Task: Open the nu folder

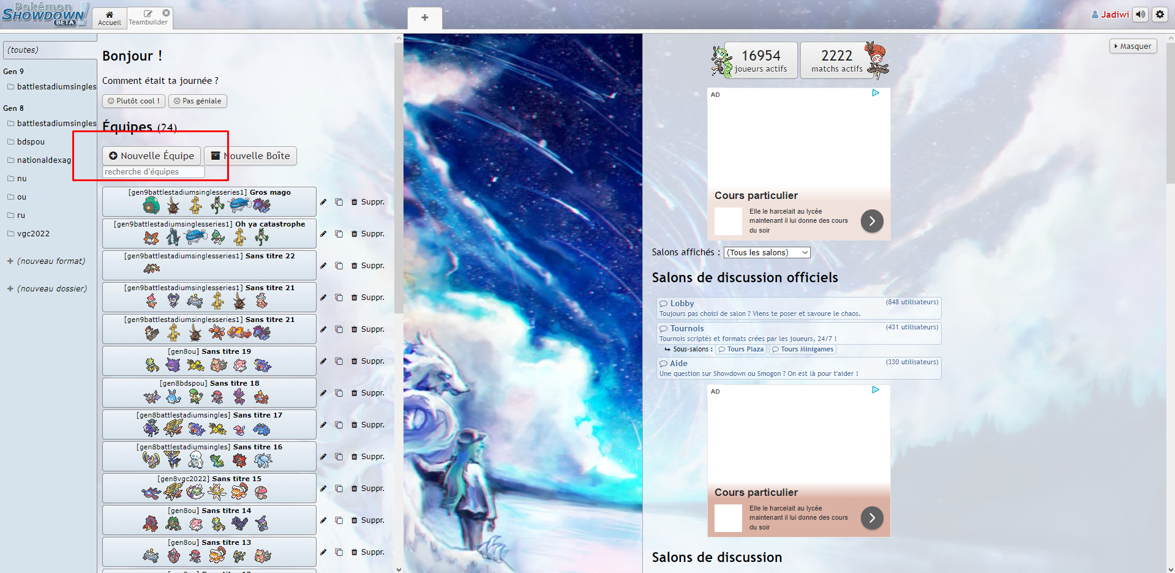Action: coord(17,179)
